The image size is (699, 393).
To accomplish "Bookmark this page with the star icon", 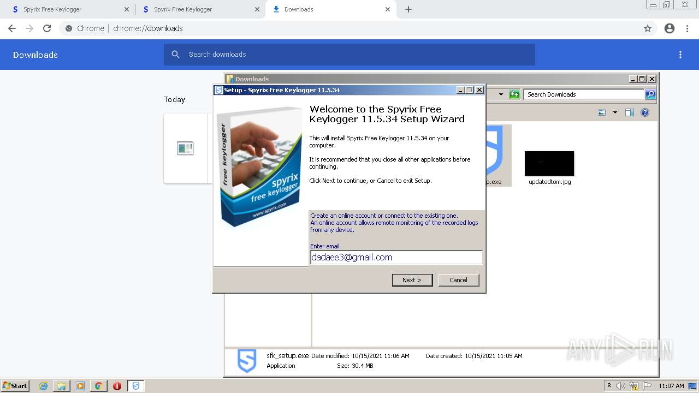I will pyautogui.click(x=648, y=28).
